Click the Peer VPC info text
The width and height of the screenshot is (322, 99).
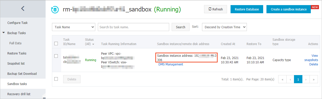click(x=117, y=56)
